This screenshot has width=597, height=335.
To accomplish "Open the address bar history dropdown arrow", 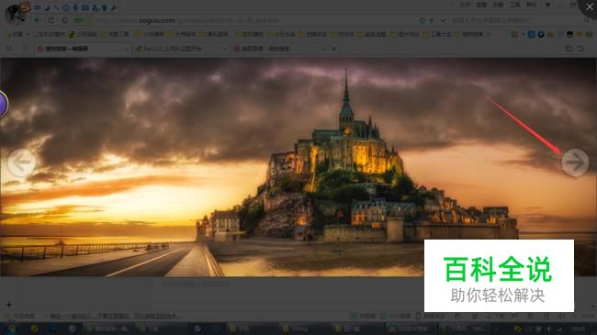I will pyautogui.click(x=443, y=20).
